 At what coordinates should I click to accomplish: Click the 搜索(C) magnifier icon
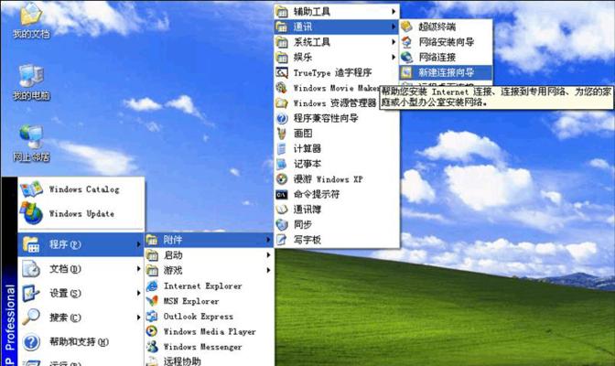point(30,317)
